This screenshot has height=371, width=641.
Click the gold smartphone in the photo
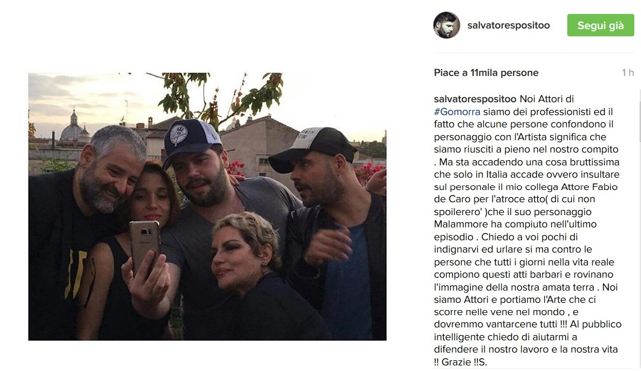[x=145, y=245]
